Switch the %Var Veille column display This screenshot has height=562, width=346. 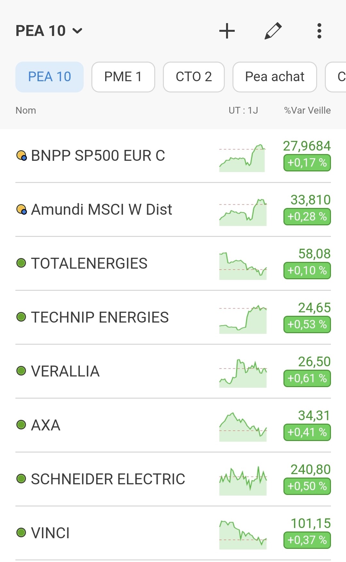pos(307,110)
